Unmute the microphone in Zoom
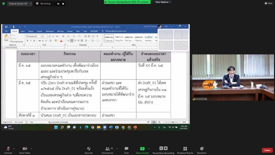Viewport: 275px width, 155px height. point(8,150)
